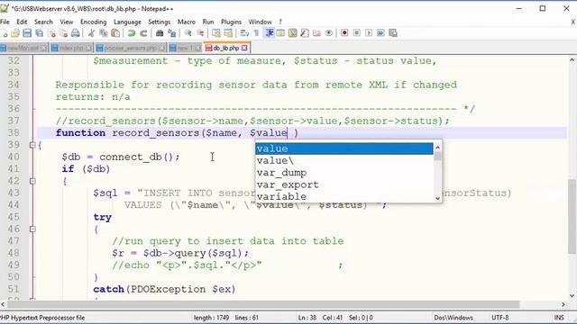
Task: Click the Dos\Windows line ending status
Action: (453, 318)
